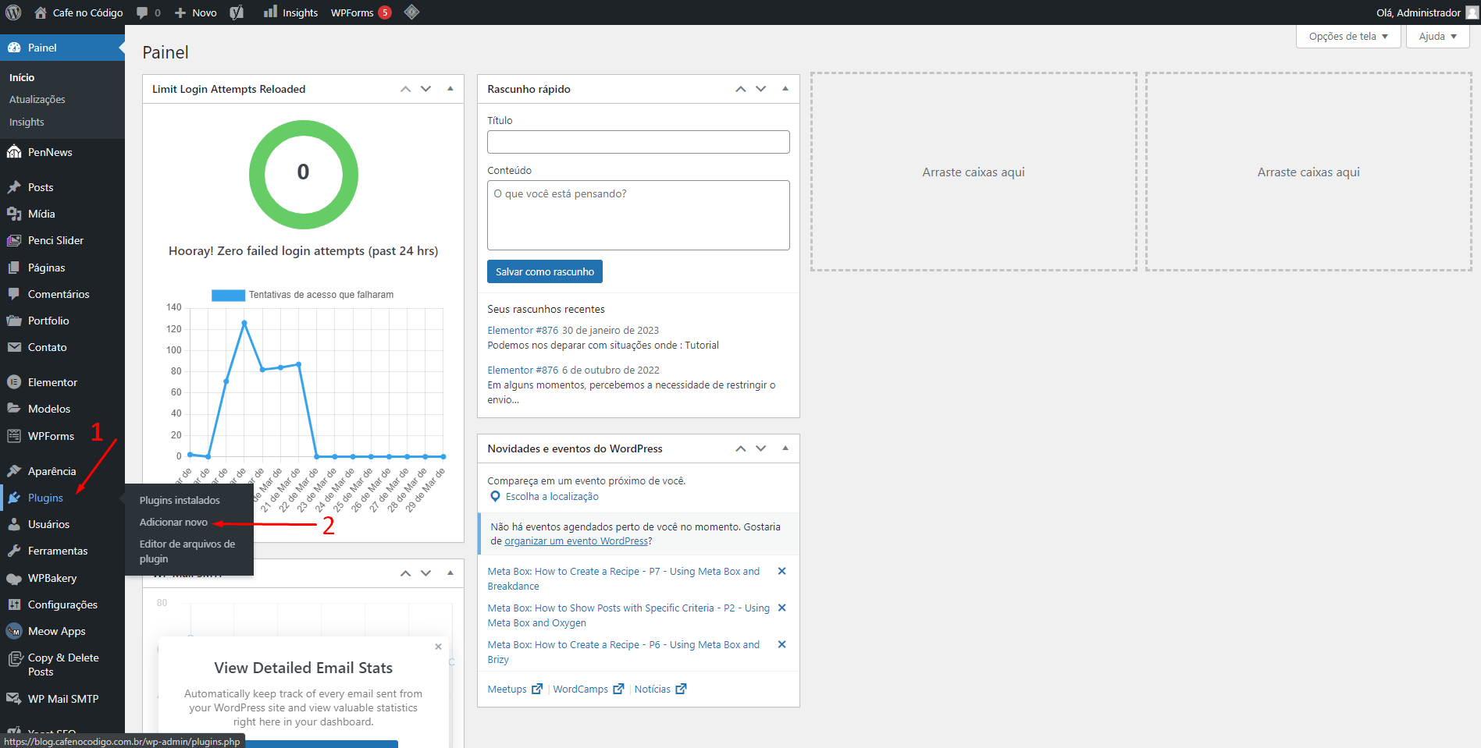
Task: Click organizar um evento WordPress link
Action: [576, 541]
